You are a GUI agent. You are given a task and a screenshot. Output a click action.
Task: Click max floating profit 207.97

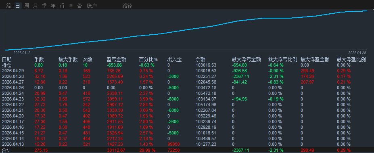307,82
